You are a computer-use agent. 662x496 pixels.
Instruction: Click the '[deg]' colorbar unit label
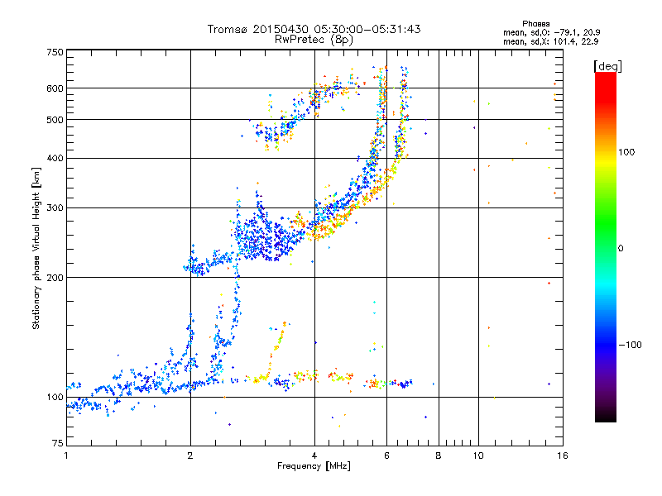coord(607,66)
